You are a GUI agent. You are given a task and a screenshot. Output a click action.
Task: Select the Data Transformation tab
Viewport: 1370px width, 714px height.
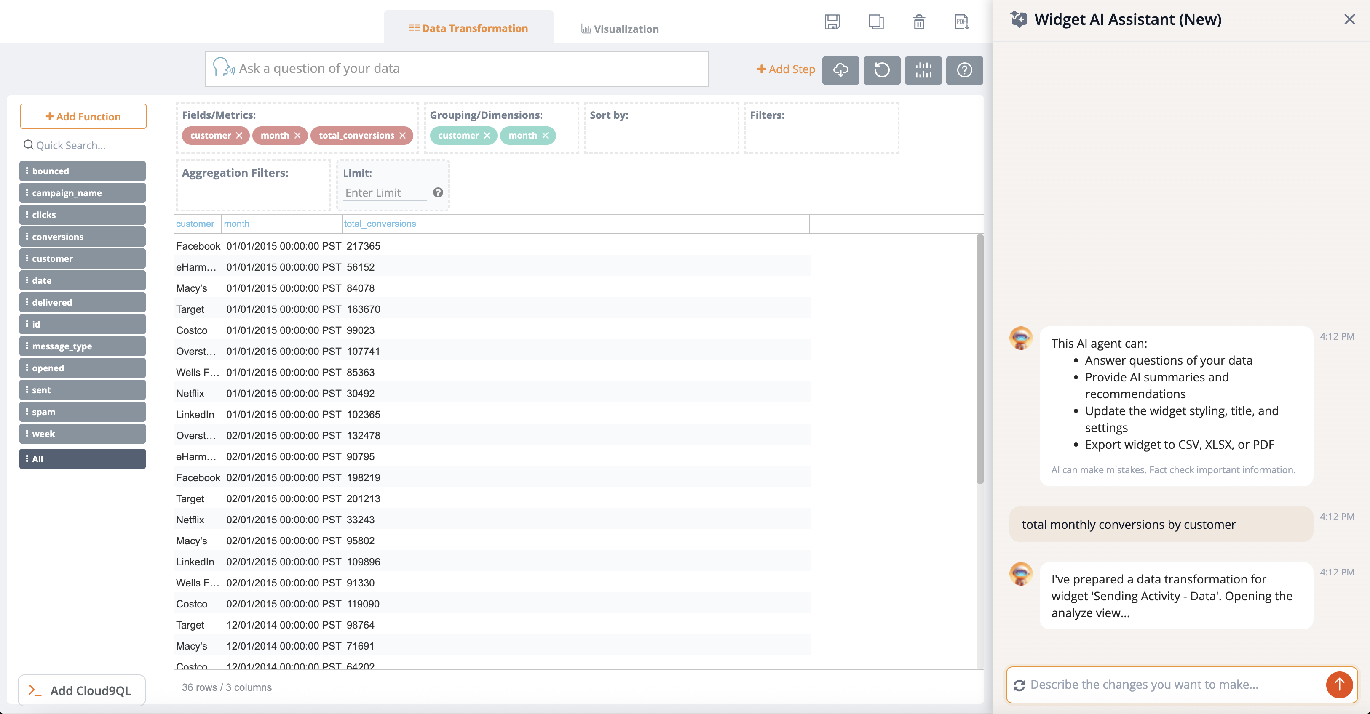click(x=468, y=28)
